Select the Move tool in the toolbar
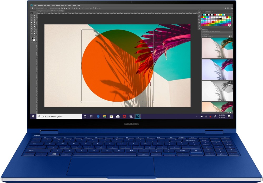This screenshot has height=183, width=263. [x=32, y=13]
